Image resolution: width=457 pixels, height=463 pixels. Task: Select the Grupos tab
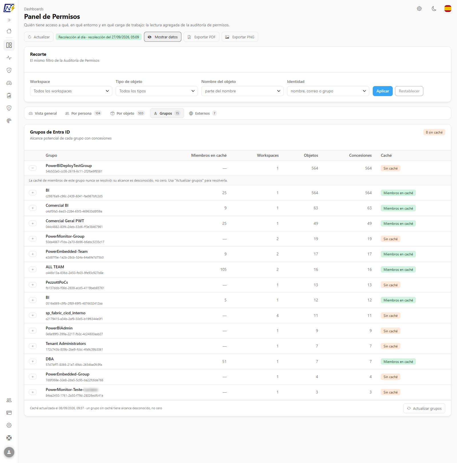pyautogui.click(x=167, y=113)
